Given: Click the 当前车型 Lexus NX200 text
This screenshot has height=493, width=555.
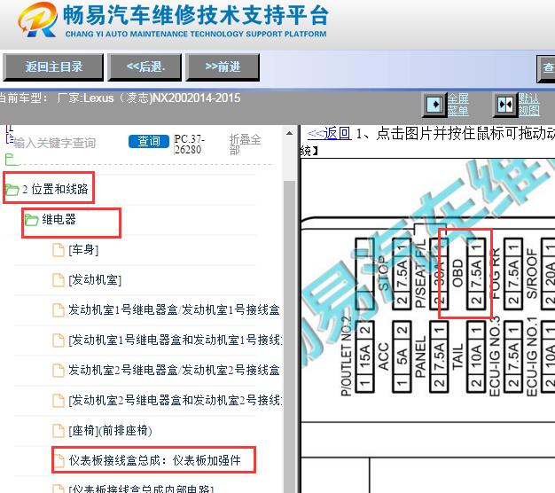Looking at the screenshot, I should pos(120,98).
